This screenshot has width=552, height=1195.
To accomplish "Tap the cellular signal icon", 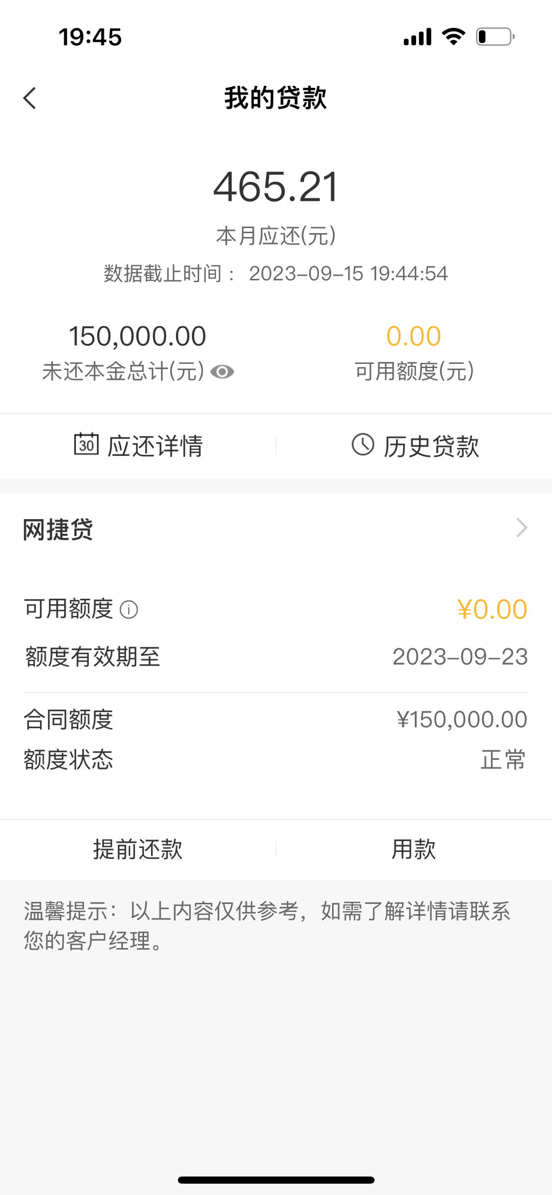I will tap(418, 37).
